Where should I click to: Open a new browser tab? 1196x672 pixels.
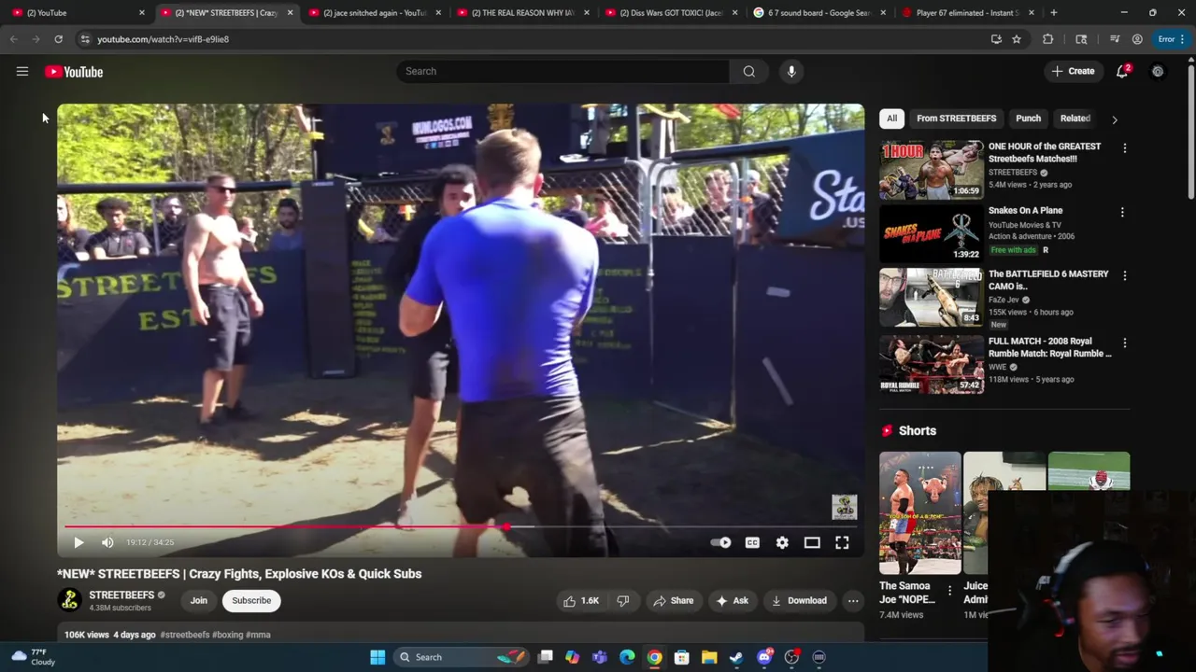[1053, 13]
